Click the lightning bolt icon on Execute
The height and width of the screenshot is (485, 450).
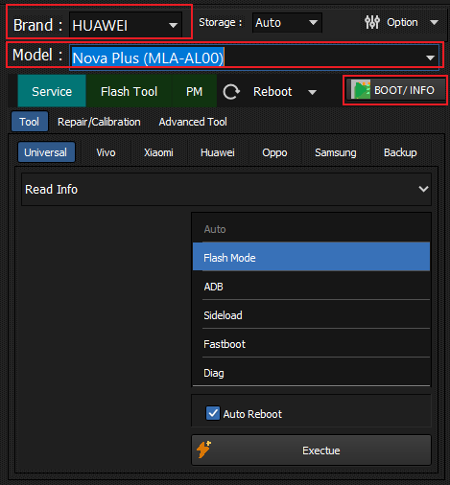tap(203, 450)
